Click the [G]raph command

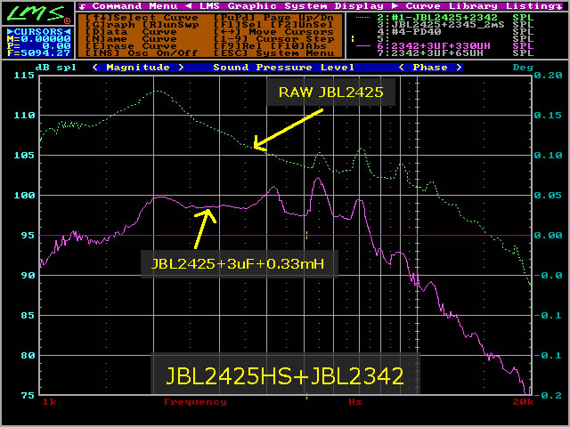click(x=110, y=25)
